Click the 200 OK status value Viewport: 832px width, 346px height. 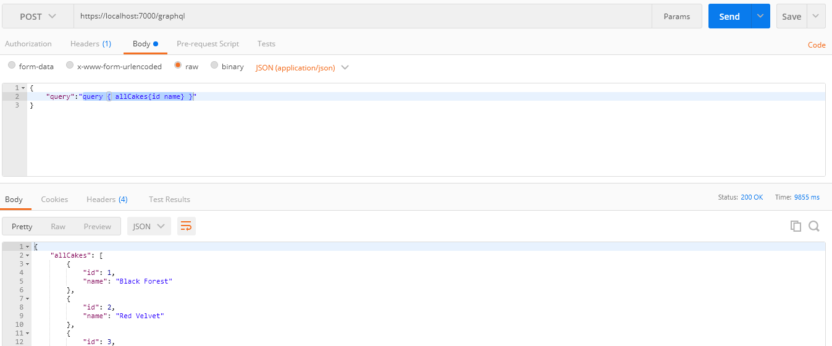pos(752,197)
